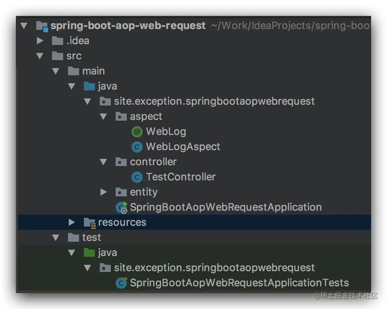
Task: Click the entity package icon
Action: click(121, 192)
